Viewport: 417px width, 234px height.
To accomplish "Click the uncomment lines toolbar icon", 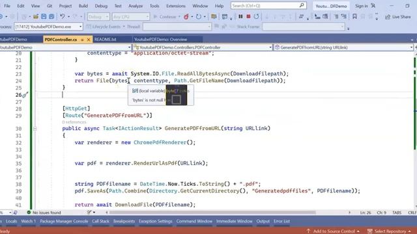I will [344, 17].
